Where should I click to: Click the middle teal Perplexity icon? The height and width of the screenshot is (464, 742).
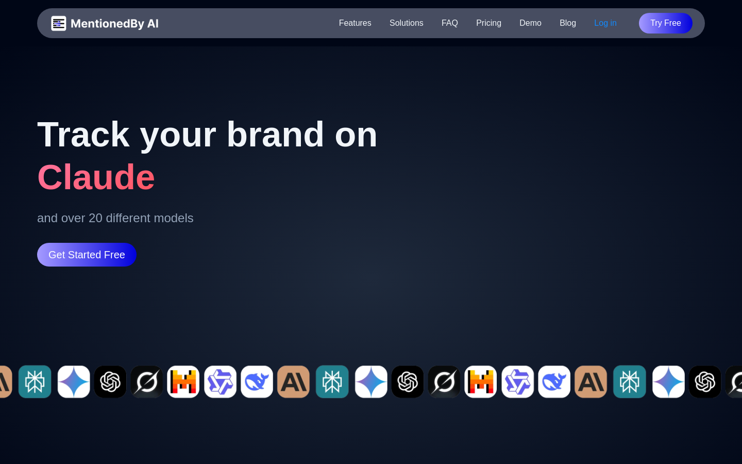coord(332,382)
